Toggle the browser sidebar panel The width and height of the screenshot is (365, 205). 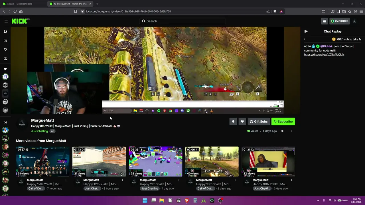[338, 11]
